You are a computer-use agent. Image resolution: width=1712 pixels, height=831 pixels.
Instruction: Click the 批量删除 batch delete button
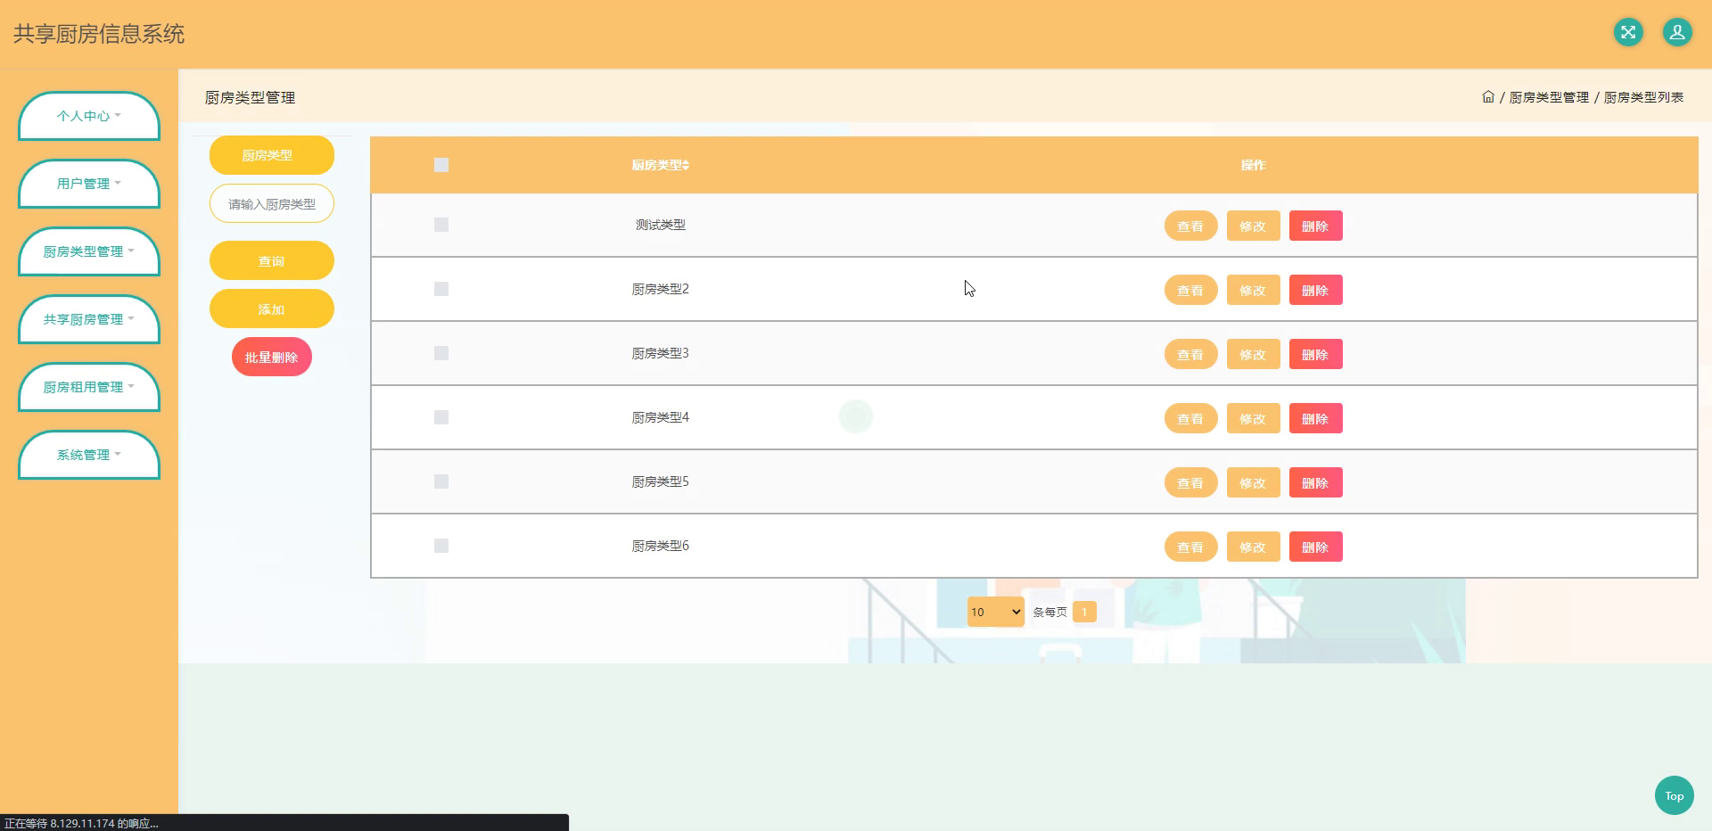coord(272,357)
